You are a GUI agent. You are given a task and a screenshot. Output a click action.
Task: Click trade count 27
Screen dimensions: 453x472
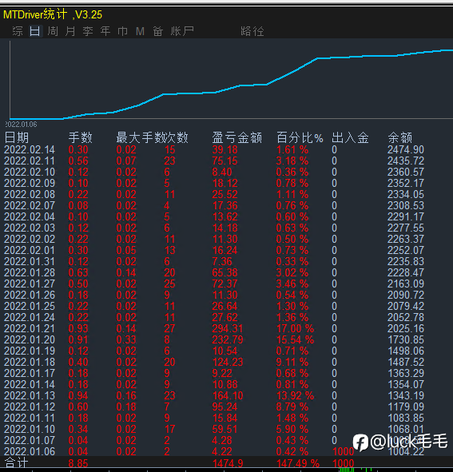click(169, 328)
